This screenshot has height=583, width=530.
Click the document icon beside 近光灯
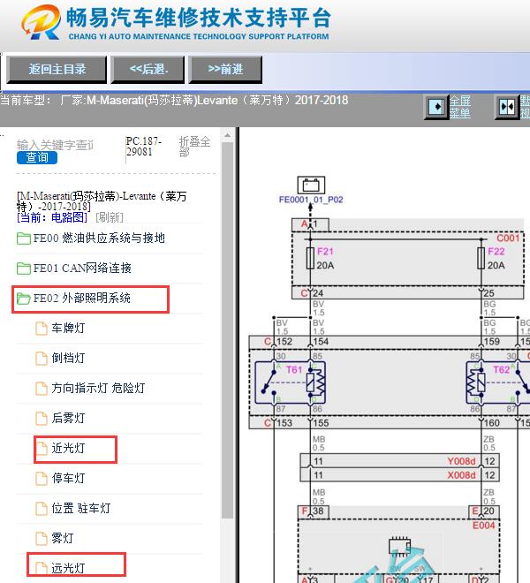tap(42, 449)
